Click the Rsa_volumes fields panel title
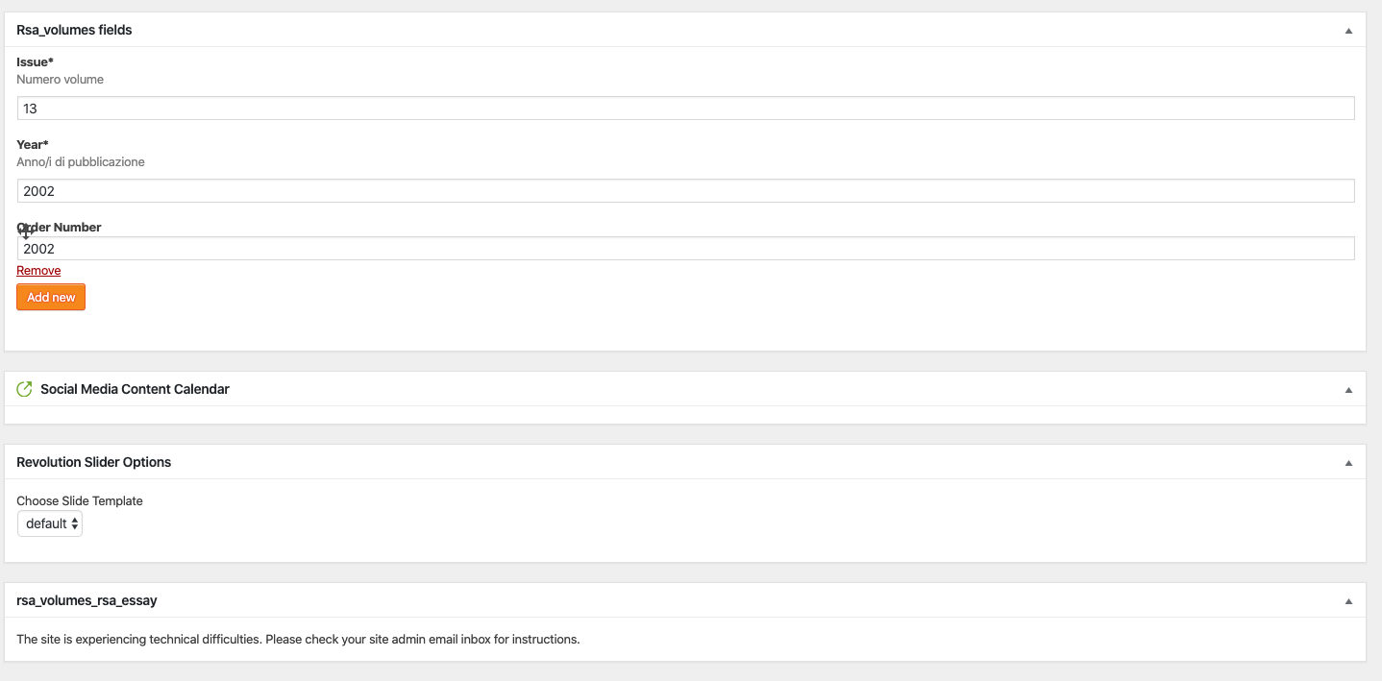Screen dimensions: 1382x681 74,30
